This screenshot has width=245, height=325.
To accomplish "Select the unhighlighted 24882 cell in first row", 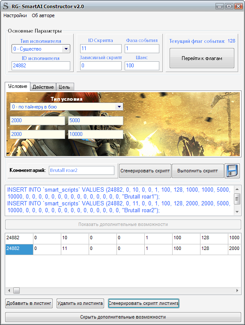I will (19, 238).
